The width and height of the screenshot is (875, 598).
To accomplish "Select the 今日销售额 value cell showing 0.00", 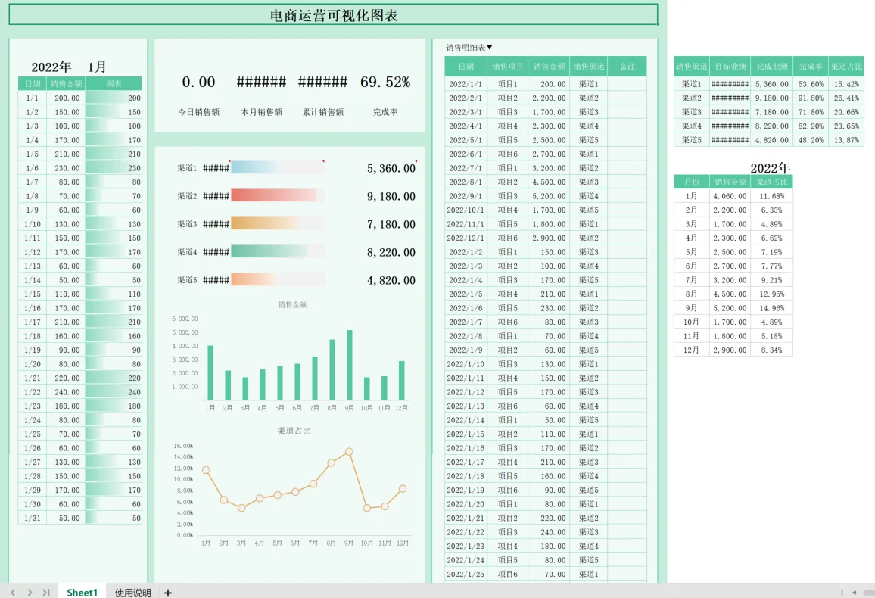I will click(197, 82).
